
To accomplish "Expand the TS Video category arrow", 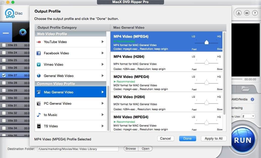I will pyautogui.click(x=102, y=126).
